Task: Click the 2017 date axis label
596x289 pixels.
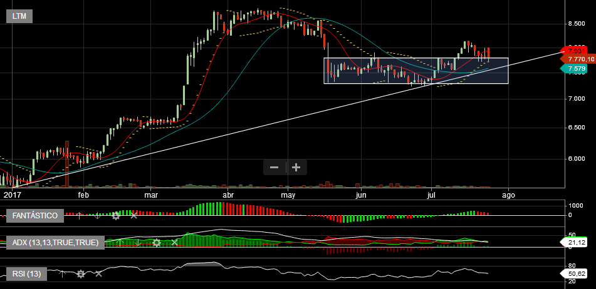Action: 12,195
